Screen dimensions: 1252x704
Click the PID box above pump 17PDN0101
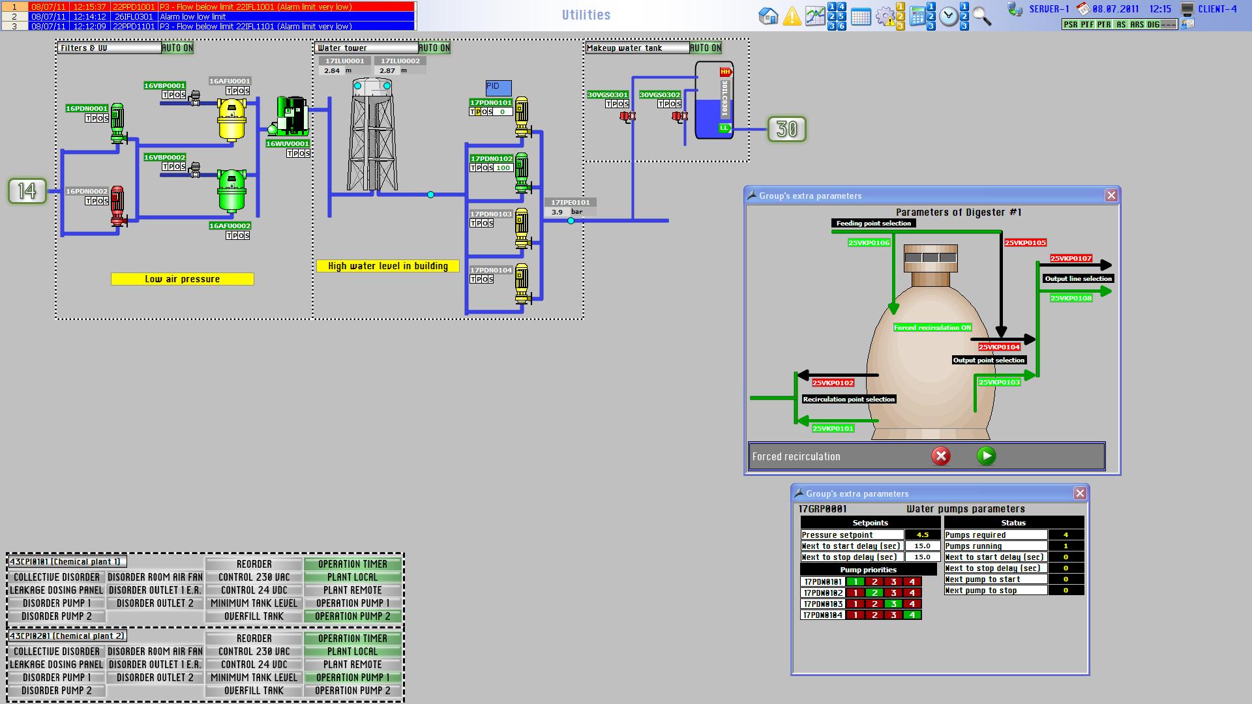click(498, 87)
